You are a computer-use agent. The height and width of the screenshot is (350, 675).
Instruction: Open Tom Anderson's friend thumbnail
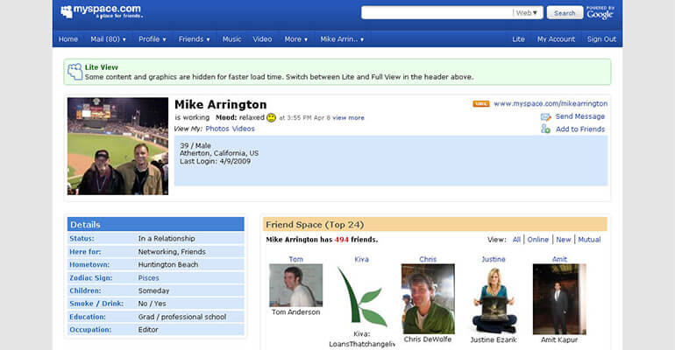pos(295,285)
